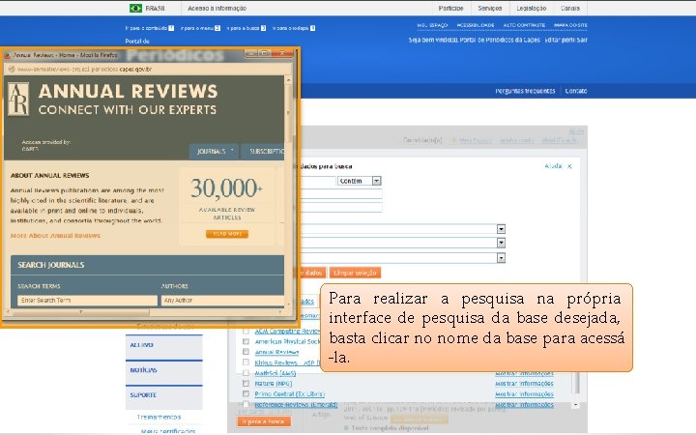Image resolution: width=696 pixels, height=435 pixels.
Task: Open Canais in top government bar
Action: (x=570, y=8)
